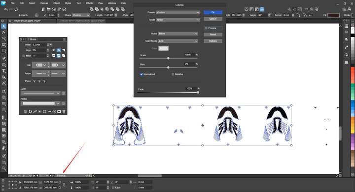Toggle the Normalized checkbox
The height and width of the screenshot is (192, 355).
click(142, 74)
